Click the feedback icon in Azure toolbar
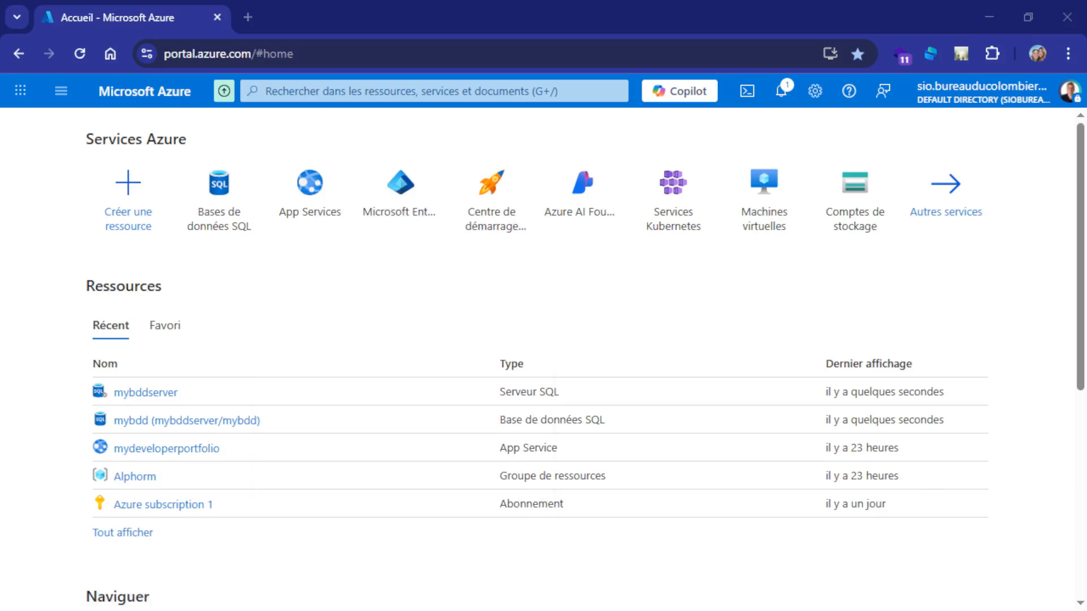The width and height of the screenshot is (1087, 611). (883, 91)
